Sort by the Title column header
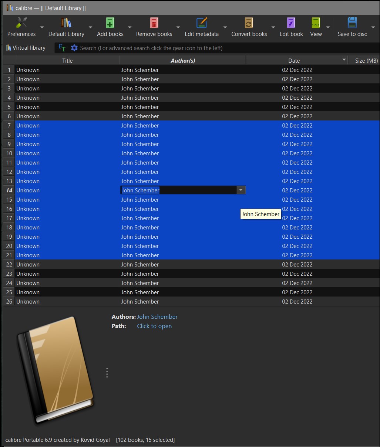This screenshot has width=380, height=447. [x=67, y=60]
